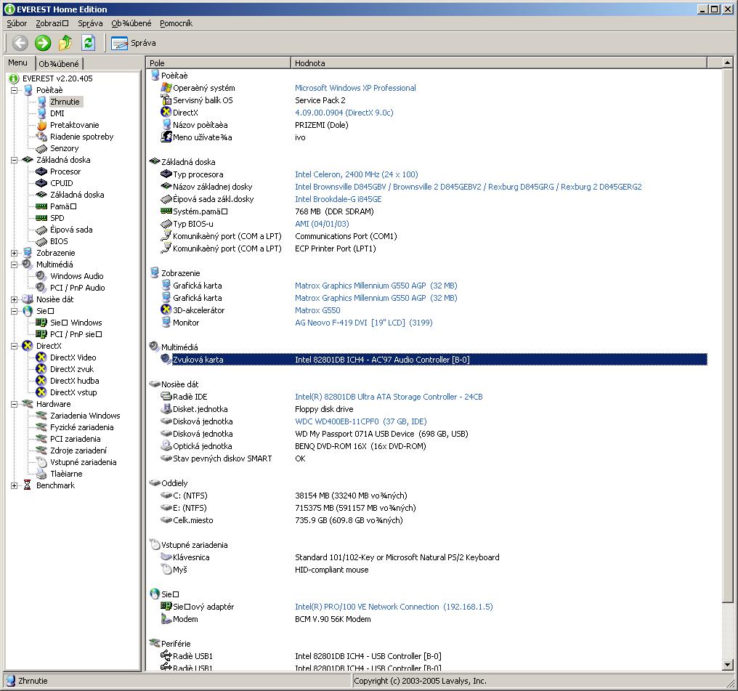The image size is (738, 691).
Task: Collapse the Hardware tree node
Action: point(15,404)
